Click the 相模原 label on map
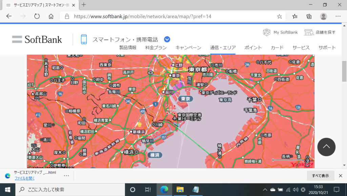Viewport: 347px width, 196px height. click(x=74, y=111)
